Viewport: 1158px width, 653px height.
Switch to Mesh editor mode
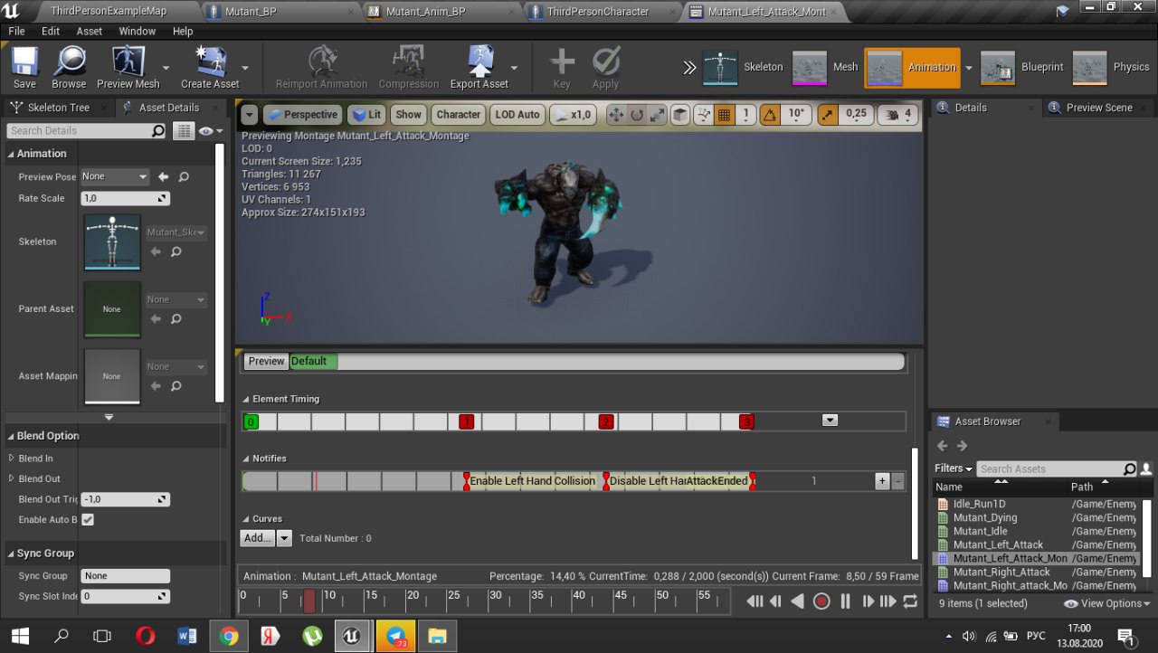pos(826,67)
